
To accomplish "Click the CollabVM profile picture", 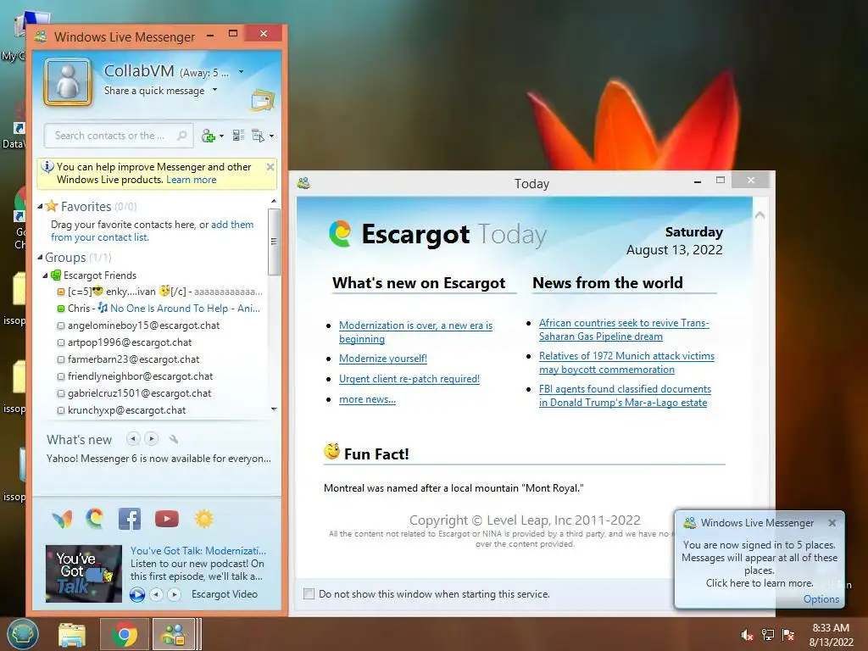I will (x=68, y=82).
